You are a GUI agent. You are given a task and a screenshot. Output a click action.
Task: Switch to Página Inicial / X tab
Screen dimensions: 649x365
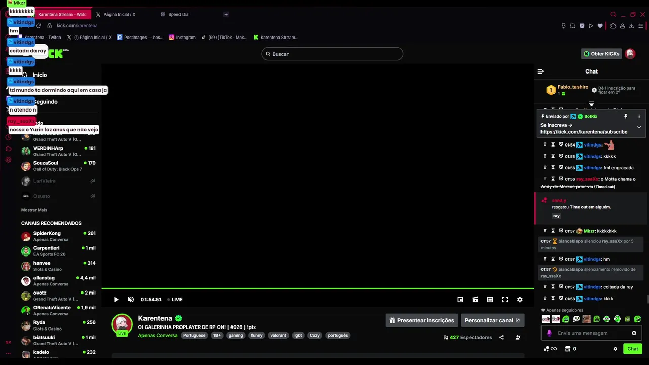[x=120, y=14]
